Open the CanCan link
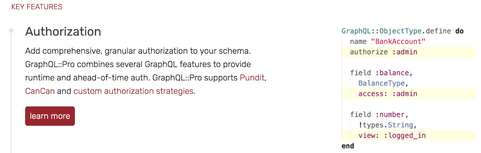 click(40, 91)
